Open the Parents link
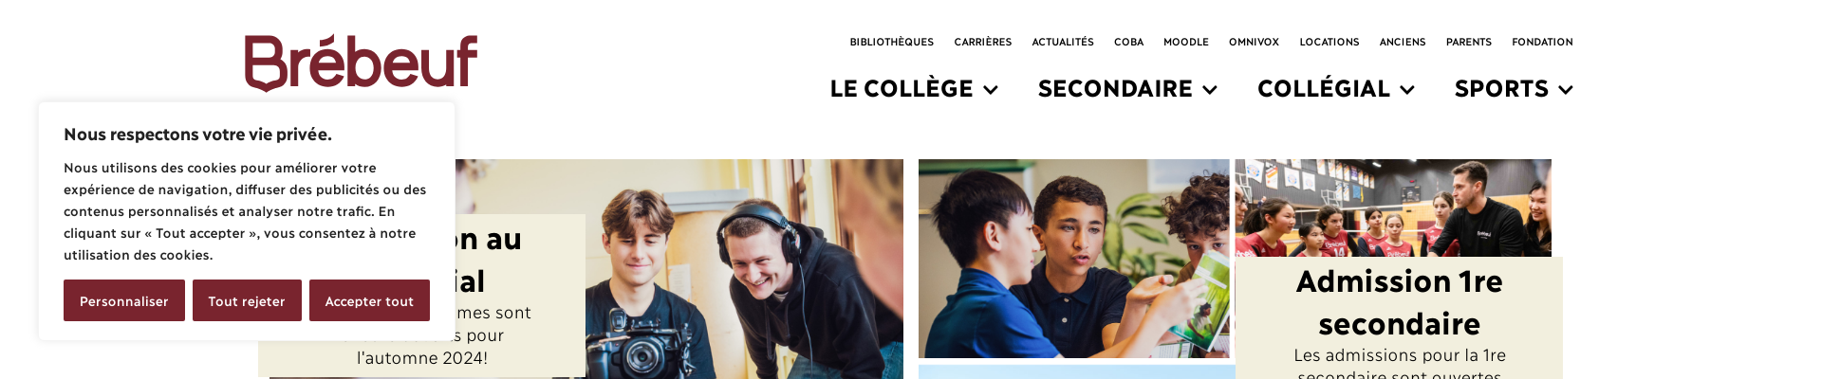Screen dimensions: 1822x379 coord(1468,42)
